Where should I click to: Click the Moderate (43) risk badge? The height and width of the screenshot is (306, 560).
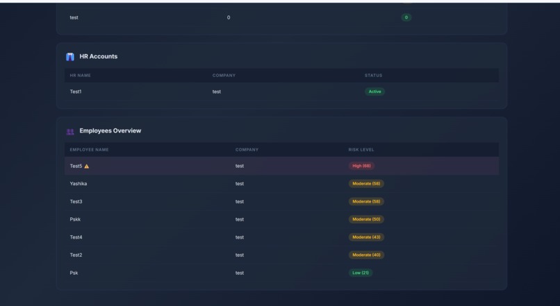(366, 237)
